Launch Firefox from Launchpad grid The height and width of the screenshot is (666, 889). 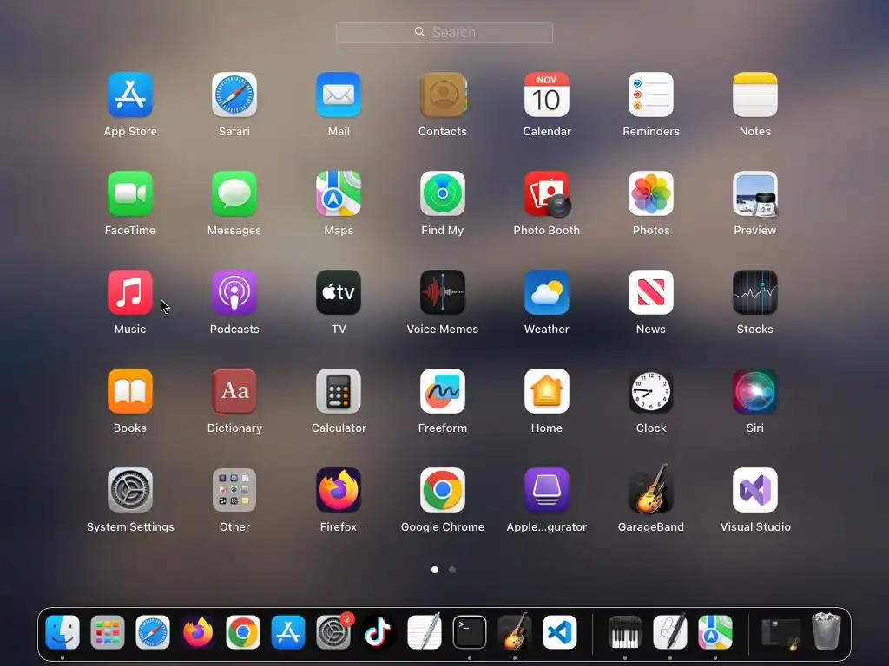339,490
